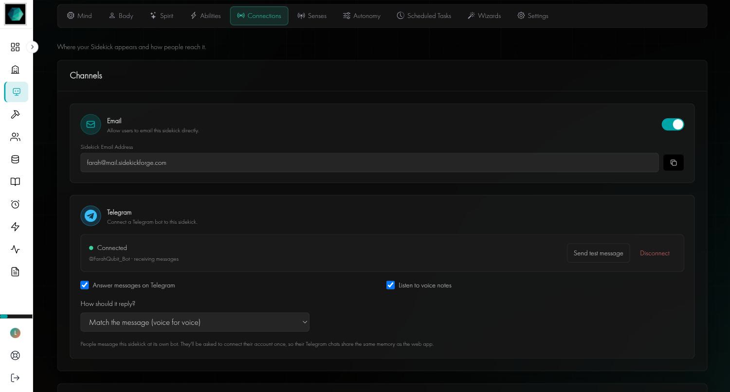Open the Scheduled Tasks tab
The image size is (730, 392).
pyautogui.click(x=424, y=16)
